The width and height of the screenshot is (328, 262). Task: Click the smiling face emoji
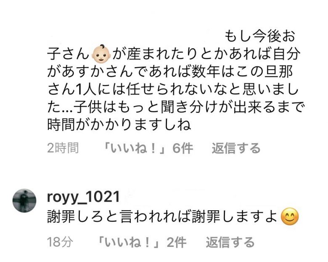click(290, 217)
